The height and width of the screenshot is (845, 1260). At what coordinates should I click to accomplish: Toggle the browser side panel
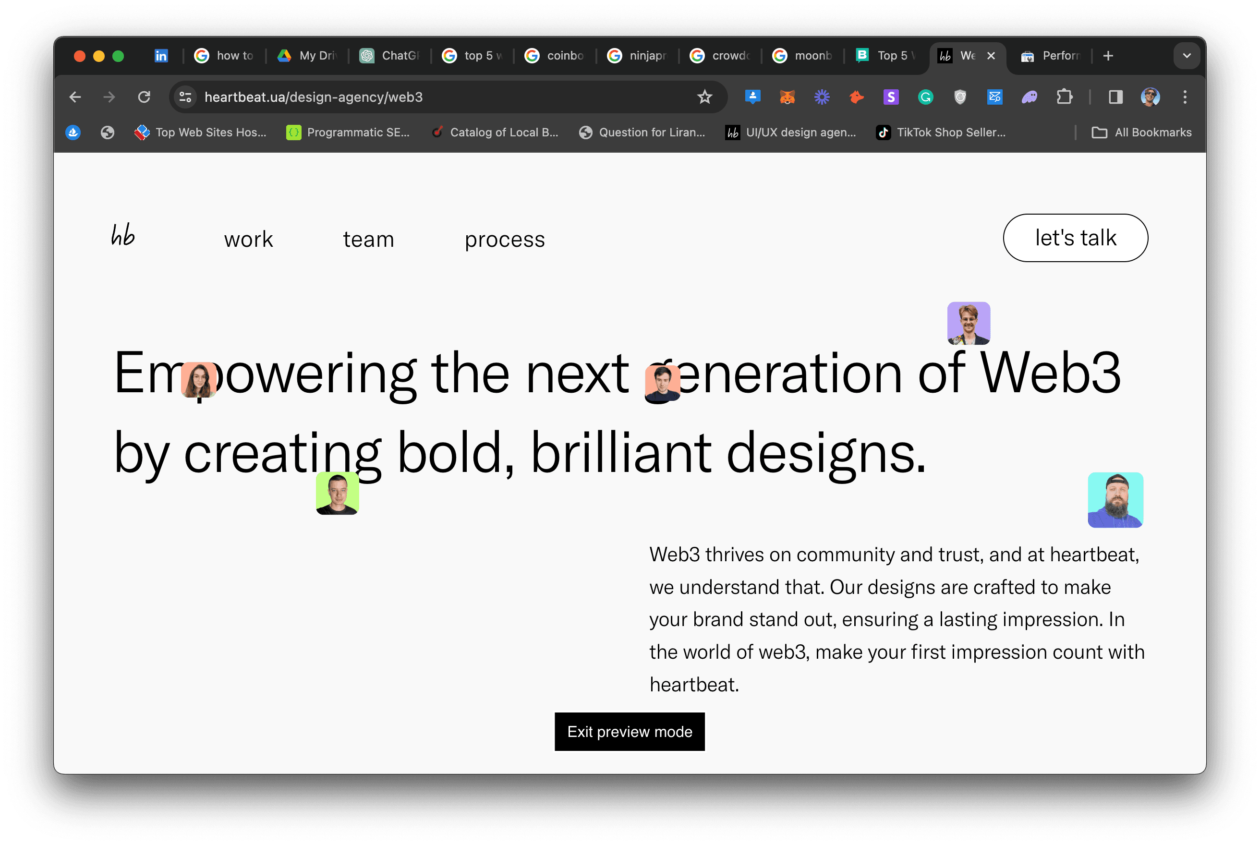tap(1115, 97)
